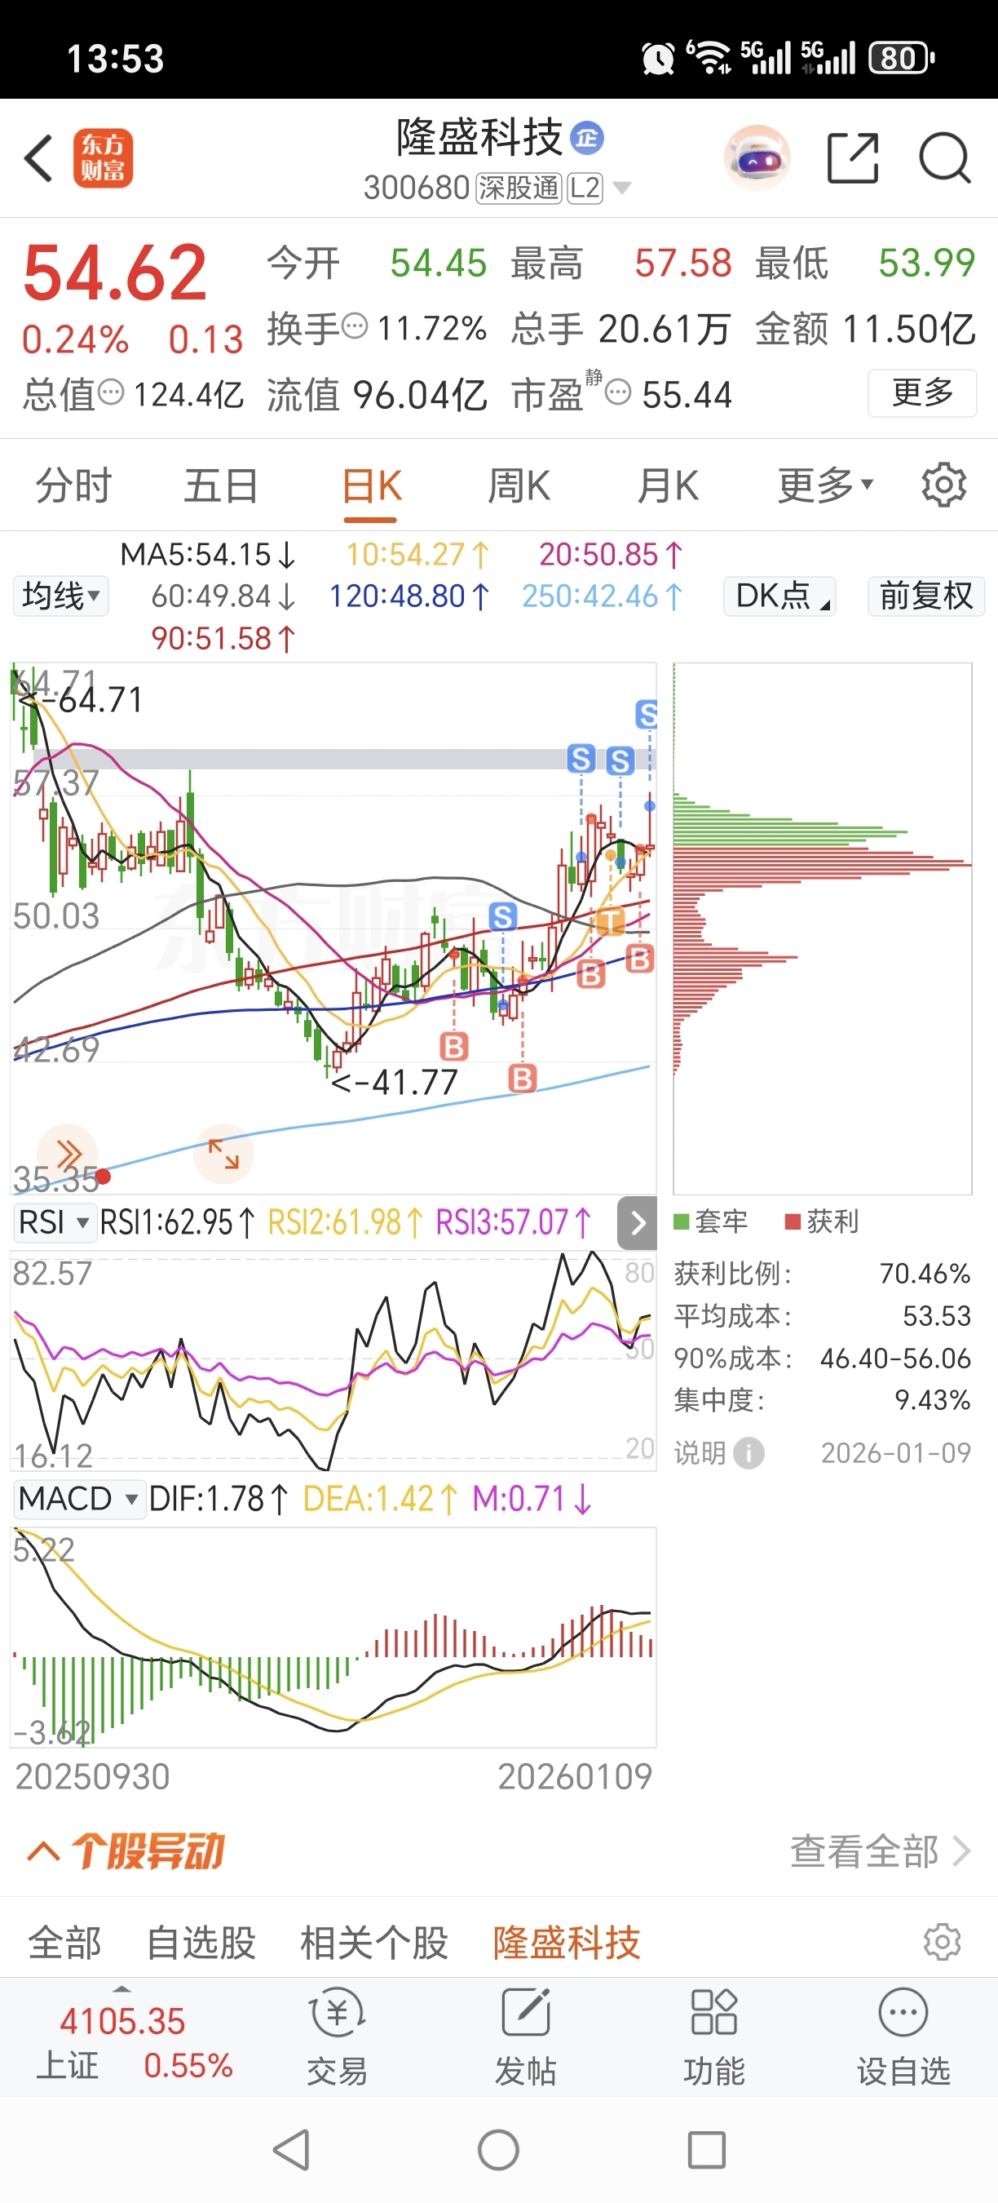Image resolution: width=998 pixels, height=2203 pixels.
Task: Switch to 分时 chart tab
Action: [73, 485]
